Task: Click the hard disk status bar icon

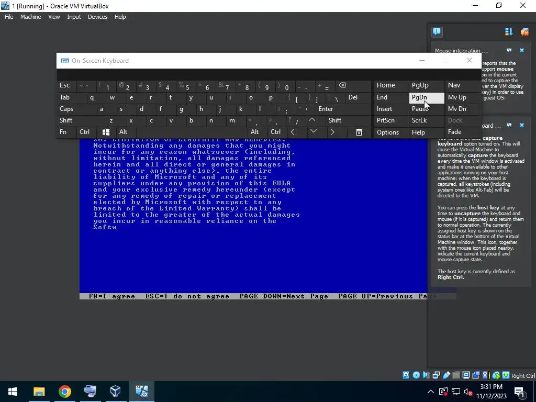Action: 406,375
